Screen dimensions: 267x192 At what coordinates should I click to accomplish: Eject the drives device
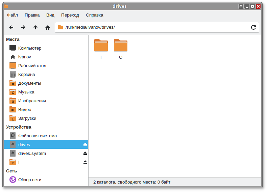85,144
